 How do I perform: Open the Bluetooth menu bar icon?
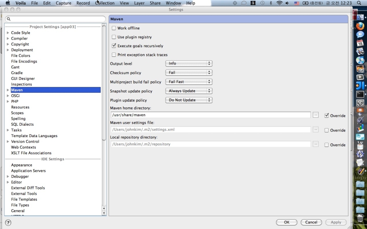coord(271,3)
